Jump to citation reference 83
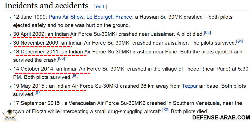This screenshot has width=252, height=122. click(x=208, y=32)
